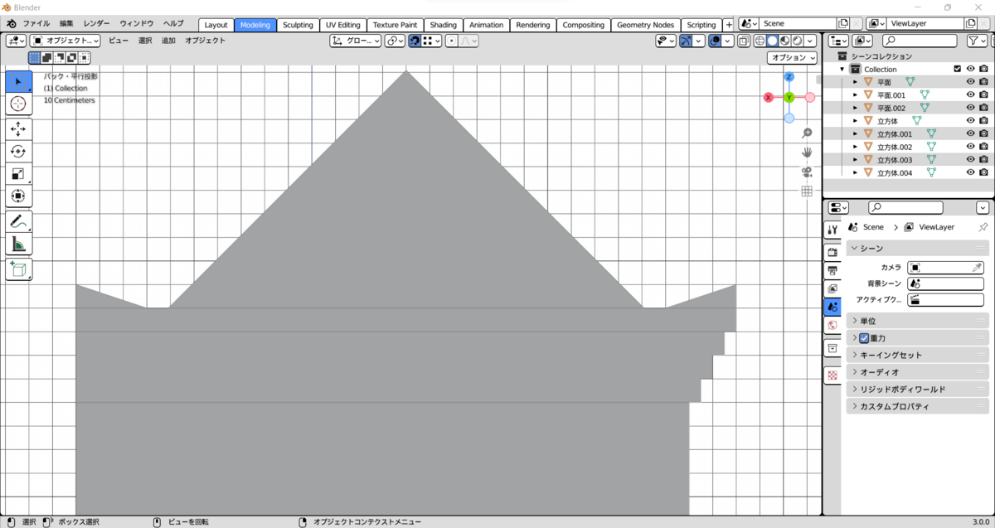Open the ヘルプ menu
995x528 pixels.
[x=173, y=24]
